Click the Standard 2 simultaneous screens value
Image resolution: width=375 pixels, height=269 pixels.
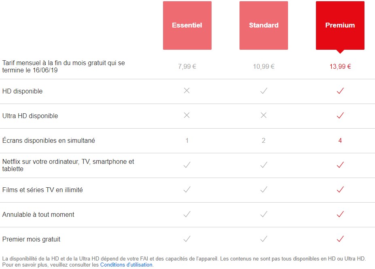[x=264, y=140]
